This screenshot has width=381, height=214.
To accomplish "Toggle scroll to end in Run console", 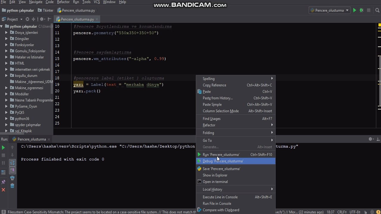I will coord(12,171).
